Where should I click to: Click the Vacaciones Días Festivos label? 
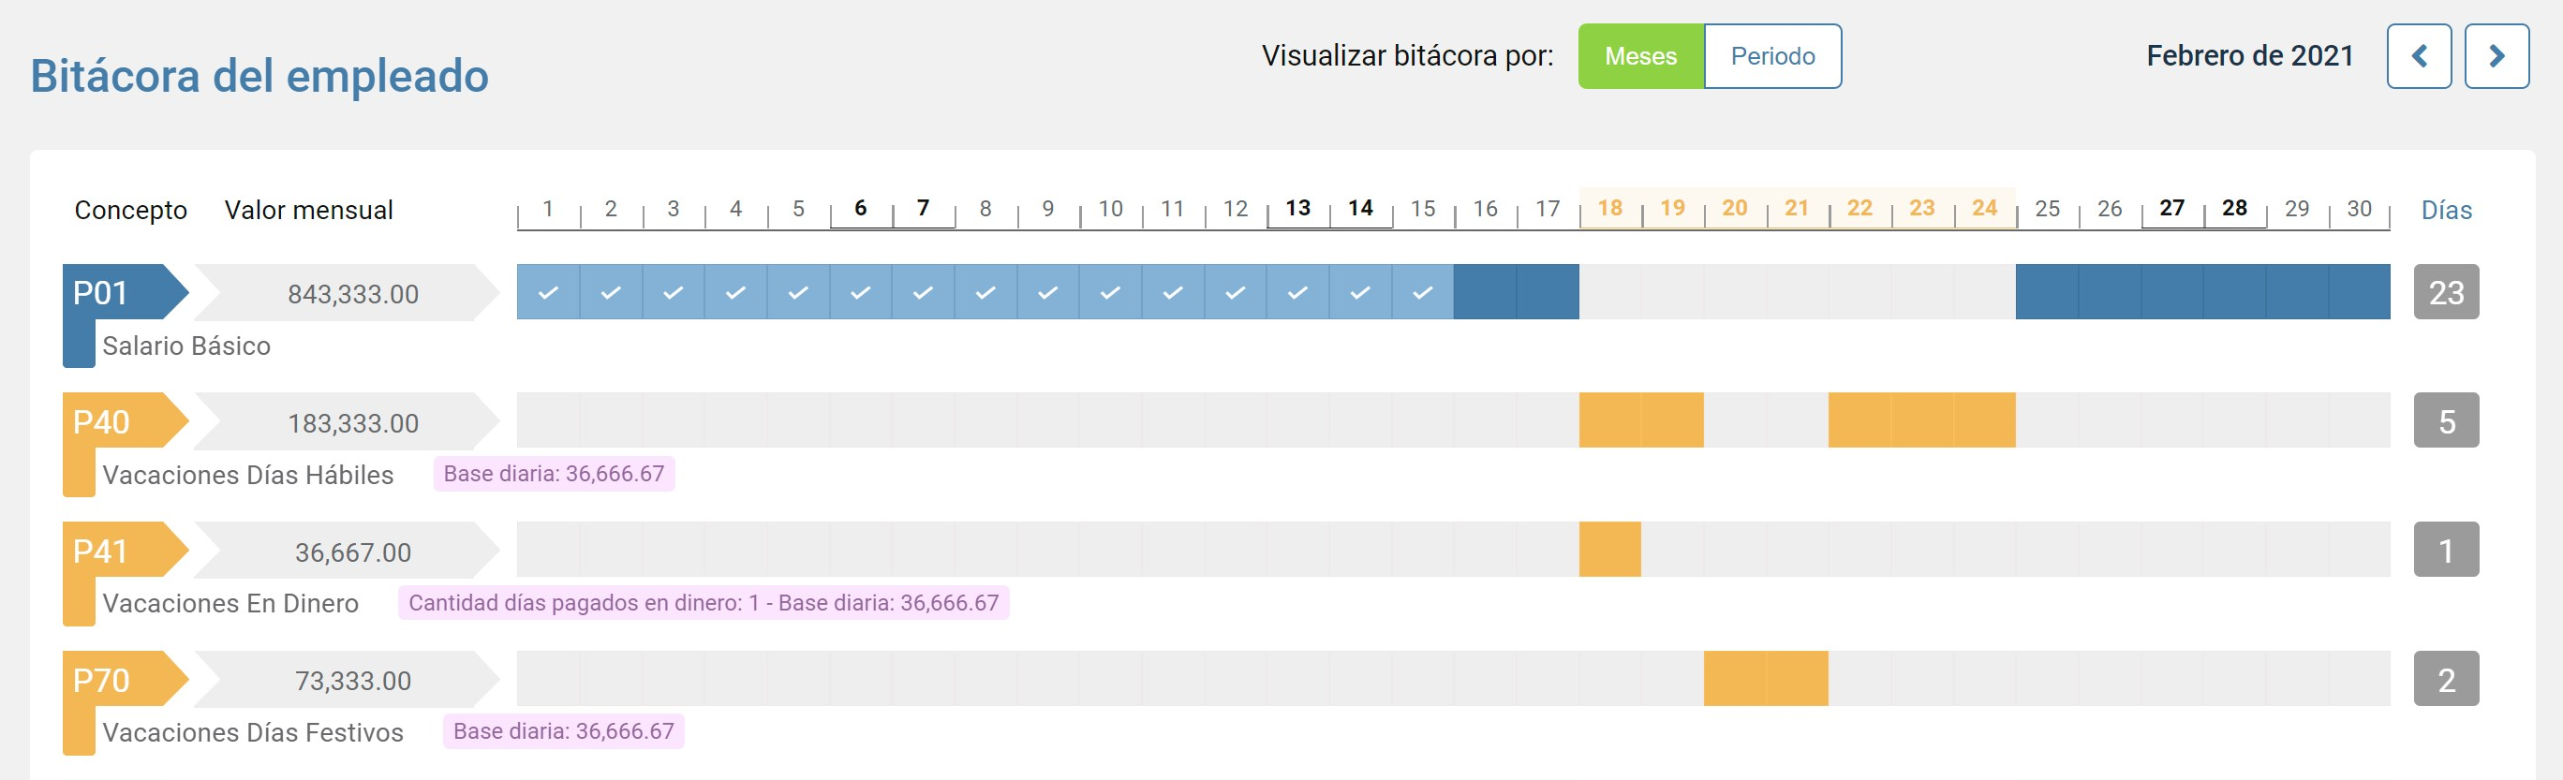click(x=253, y=733)
